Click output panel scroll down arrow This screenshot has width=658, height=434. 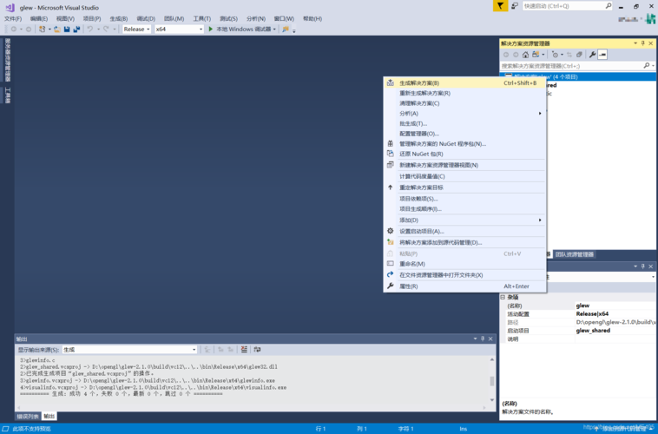coord(492,399)
